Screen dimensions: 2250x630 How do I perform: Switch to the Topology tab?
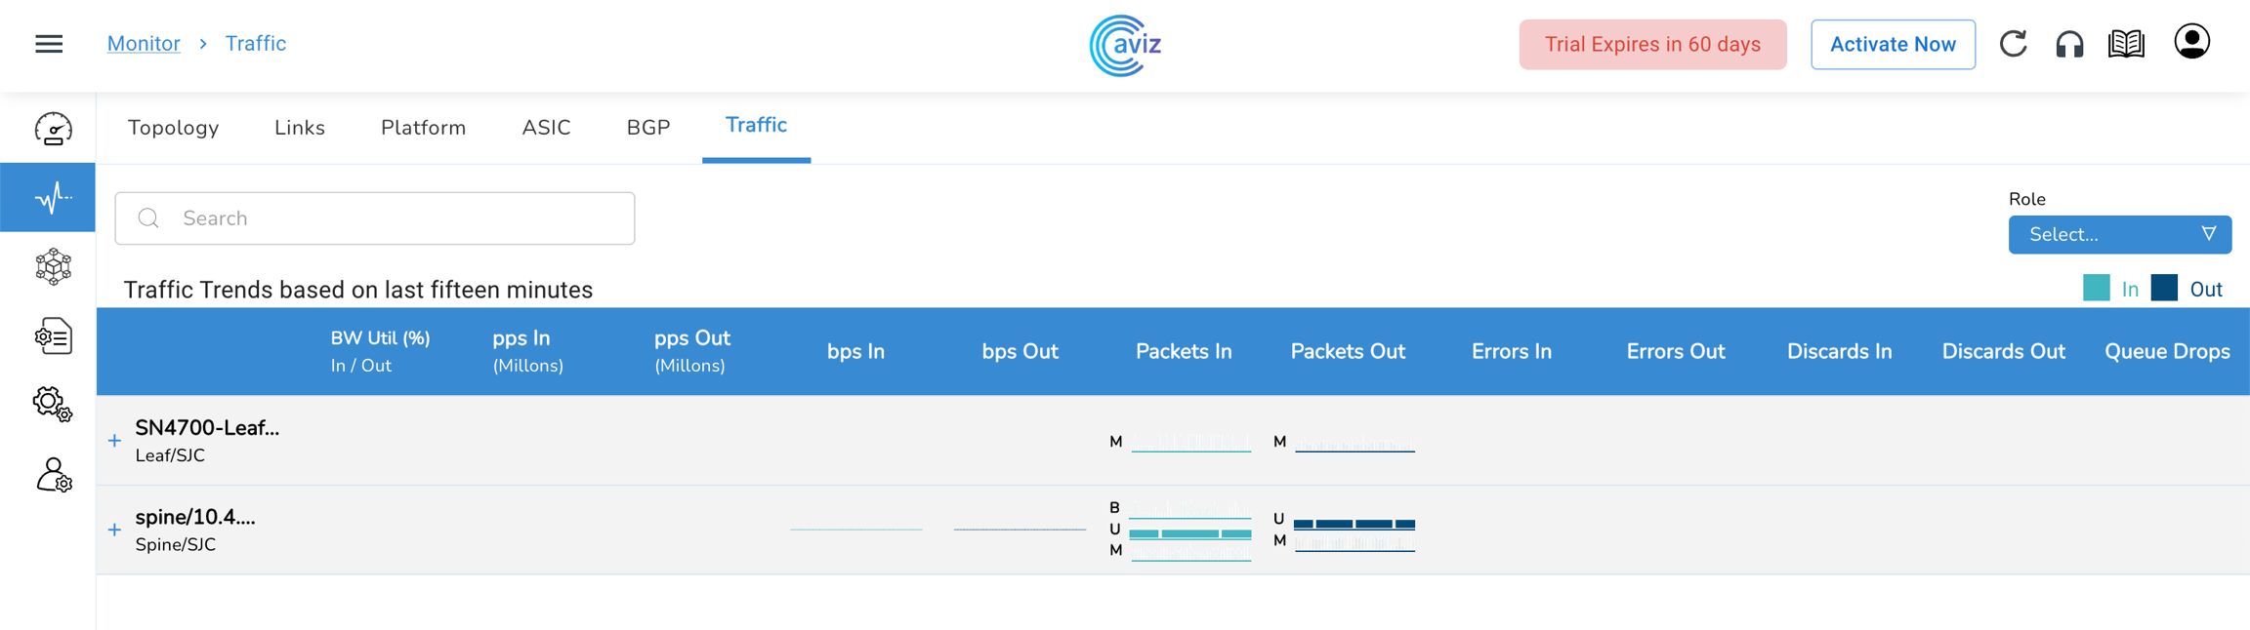(x=173, y=128)
